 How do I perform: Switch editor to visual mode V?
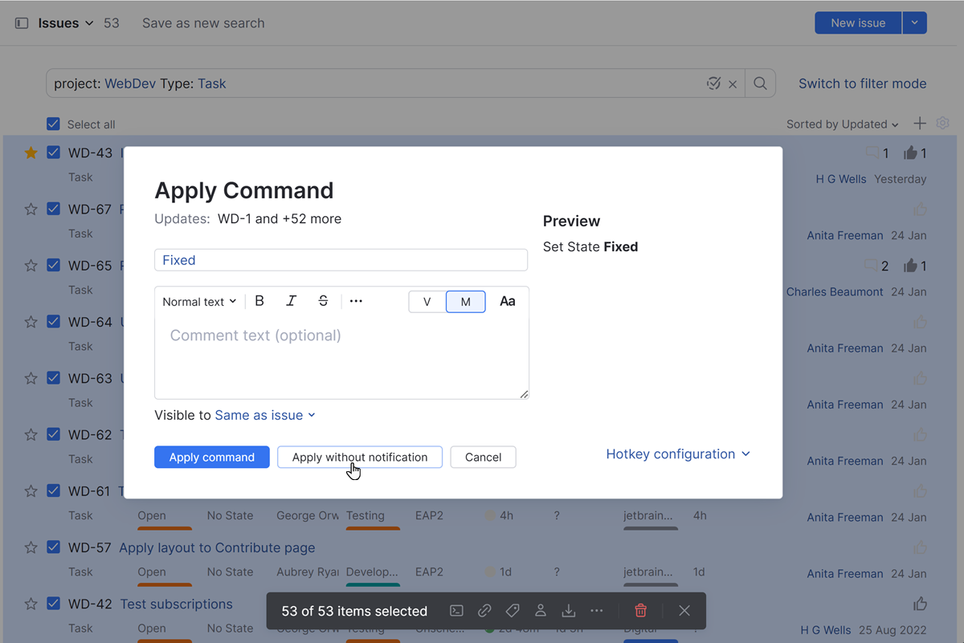click(x=427, y=302)
